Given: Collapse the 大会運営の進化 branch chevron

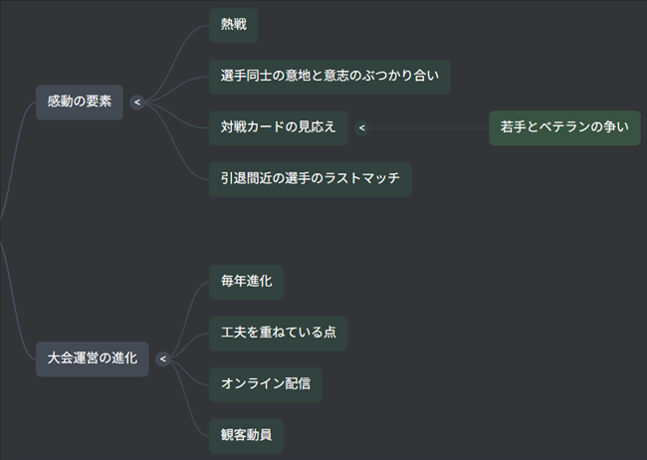Looking at the screenshot, I should pyautogui.click(x=163, y=358).
